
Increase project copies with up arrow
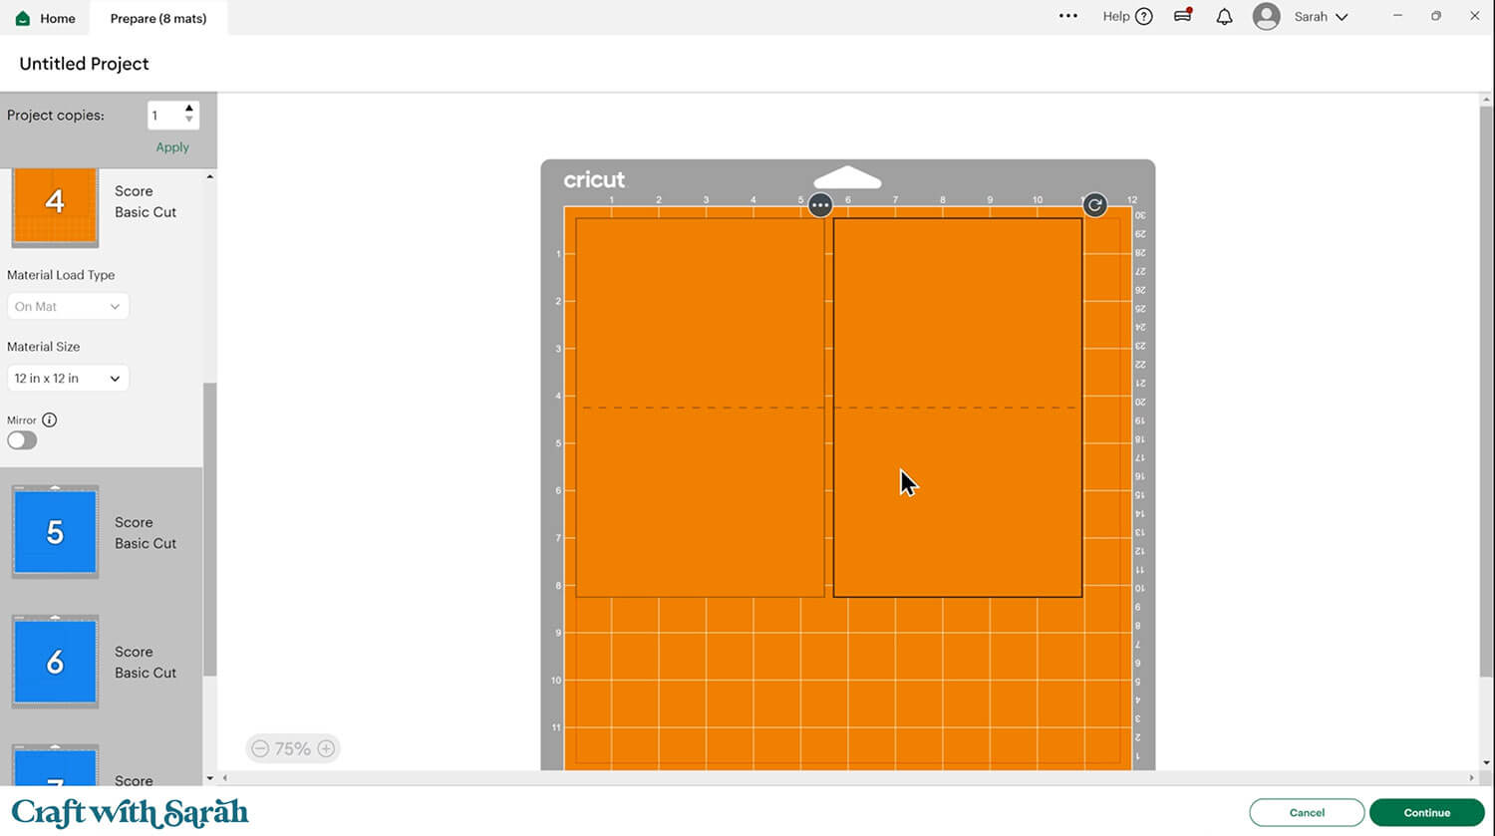point(189,109)
